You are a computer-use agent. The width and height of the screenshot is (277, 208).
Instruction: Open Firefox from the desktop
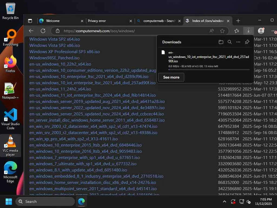[11, 64]
